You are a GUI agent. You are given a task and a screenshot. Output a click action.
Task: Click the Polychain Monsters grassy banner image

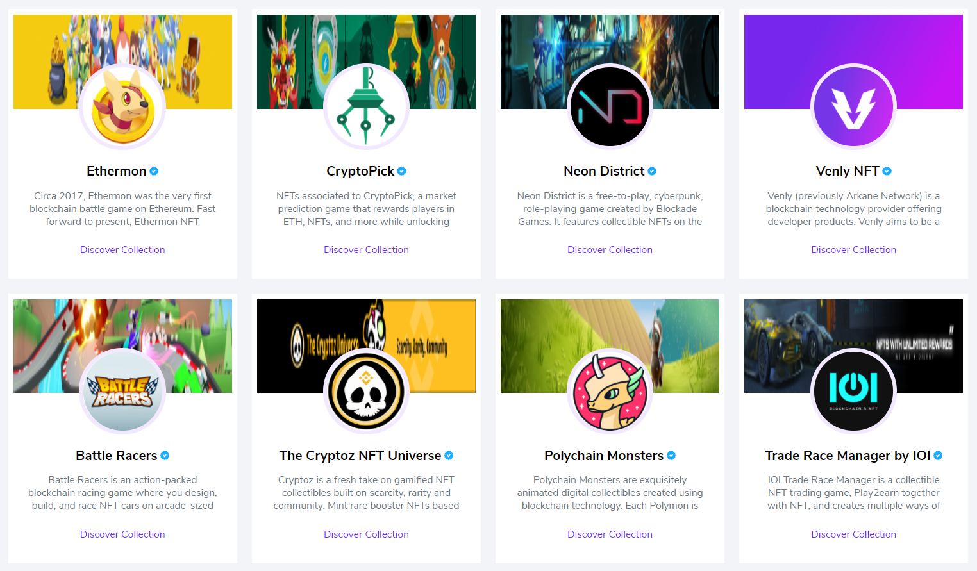click(x=610, y=346)
